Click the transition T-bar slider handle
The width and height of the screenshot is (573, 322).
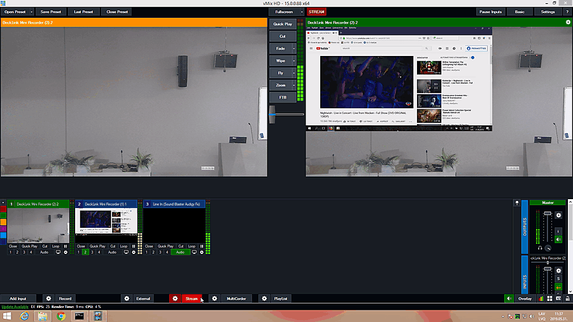click(272, 115)
